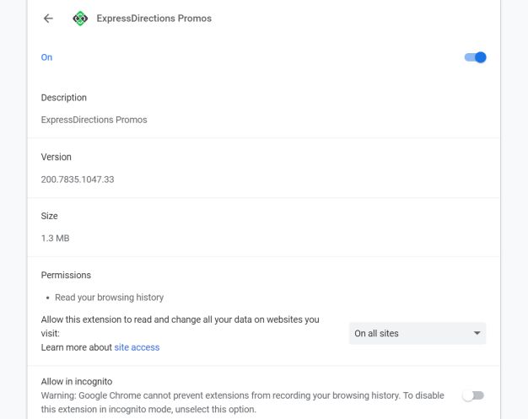Click the back arrow to leave details

click(x=48, y=19)
